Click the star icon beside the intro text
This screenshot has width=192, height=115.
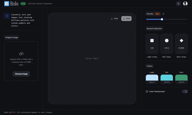pos(7,16)
